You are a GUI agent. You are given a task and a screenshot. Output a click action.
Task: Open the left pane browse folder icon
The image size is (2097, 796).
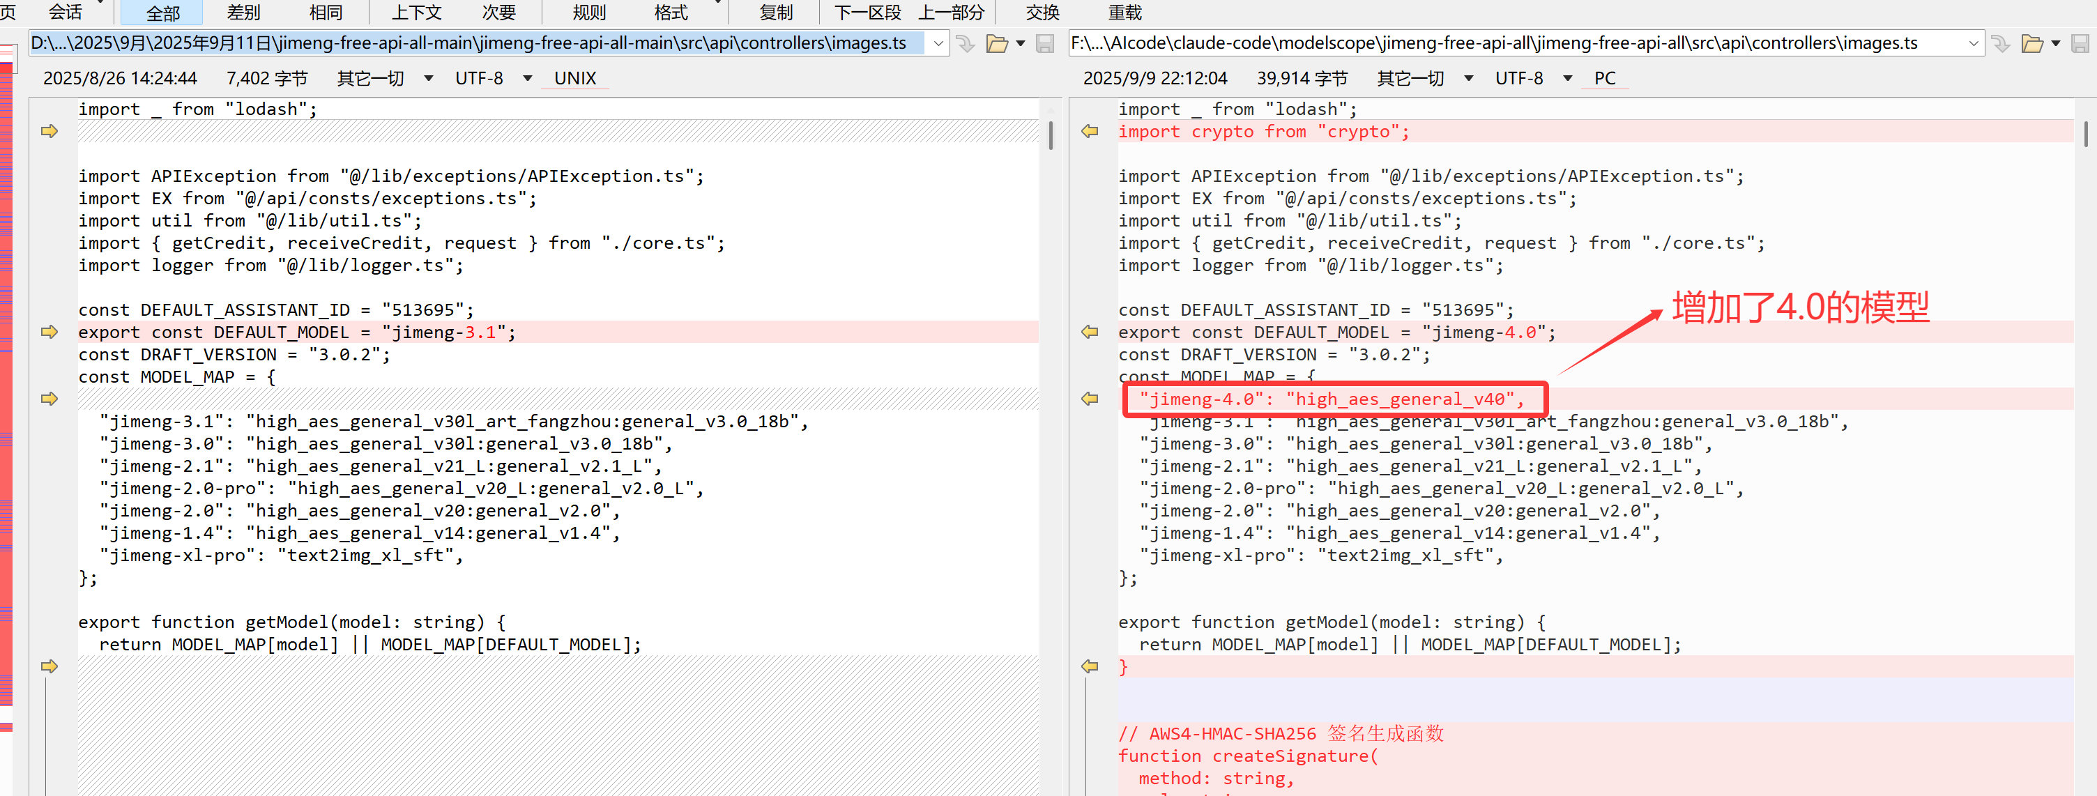(x=996, y=43)
